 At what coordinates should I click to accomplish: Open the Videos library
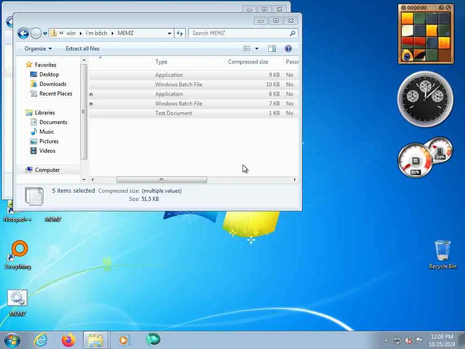pos(47,151)
